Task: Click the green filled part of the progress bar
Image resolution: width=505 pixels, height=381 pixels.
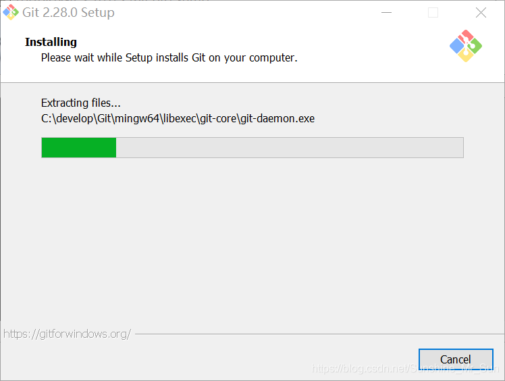Action: [x=78, y=147]
